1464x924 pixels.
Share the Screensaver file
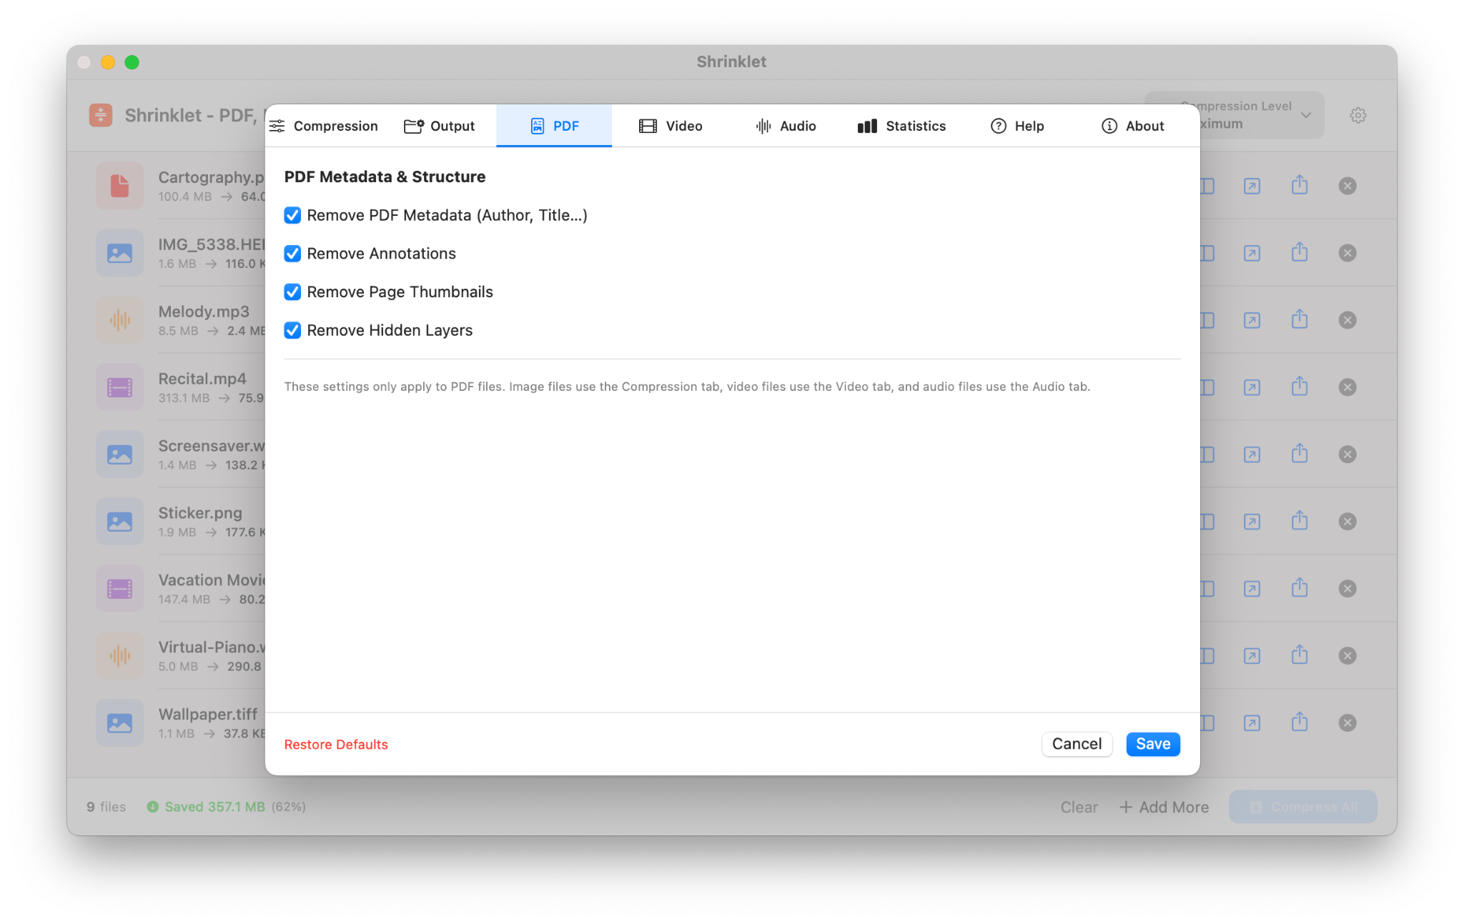pos(1300,454)
